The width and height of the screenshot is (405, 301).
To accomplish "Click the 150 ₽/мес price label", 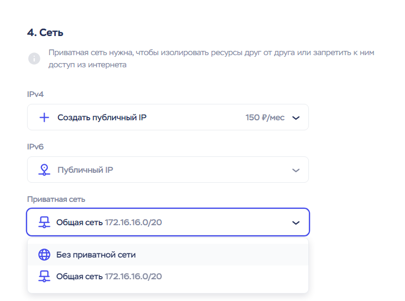I will [x=265, y=118].
